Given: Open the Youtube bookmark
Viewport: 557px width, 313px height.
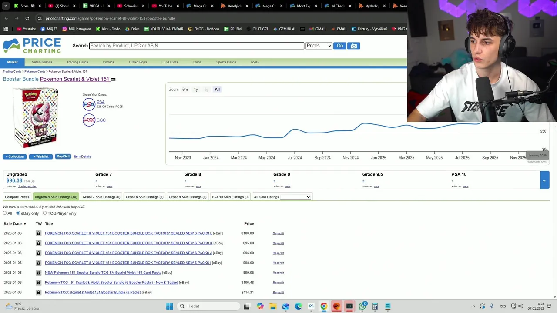Looking at the screenshot, I should [x=27, y=29].
